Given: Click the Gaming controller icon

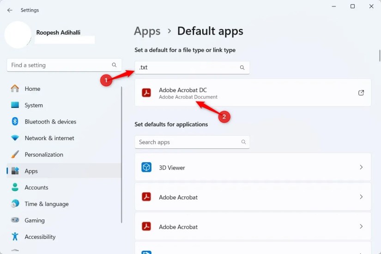Looking at the screenshot, I should (15, 220).
